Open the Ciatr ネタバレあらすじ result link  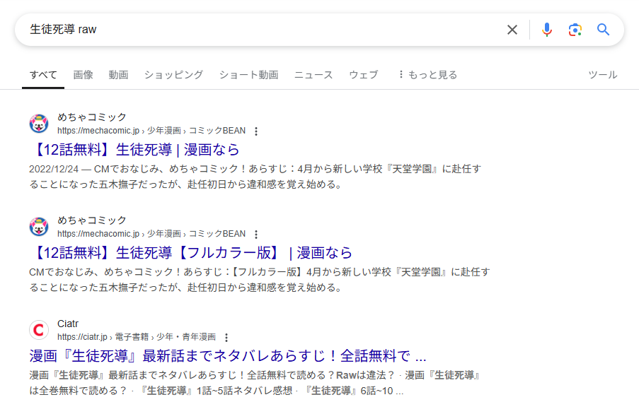coord(227,355)
